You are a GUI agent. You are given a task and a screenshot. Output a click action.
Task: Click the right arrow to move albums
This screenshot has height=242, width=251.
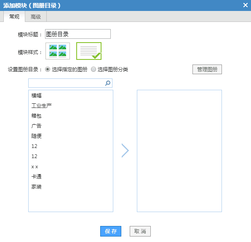125,151
